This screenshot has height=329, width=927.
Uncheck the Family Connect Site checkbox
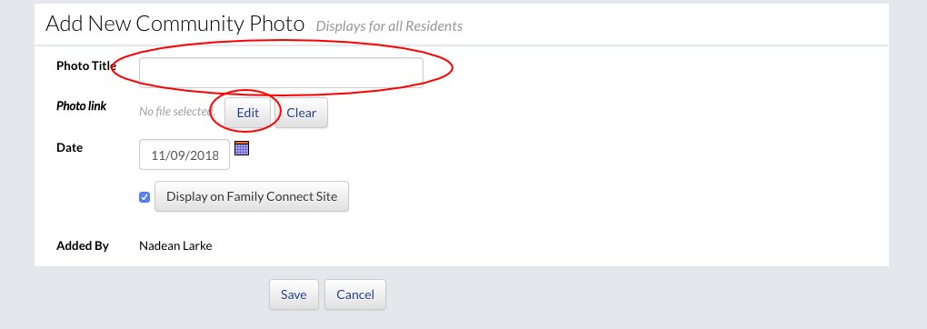pos(145,197)
